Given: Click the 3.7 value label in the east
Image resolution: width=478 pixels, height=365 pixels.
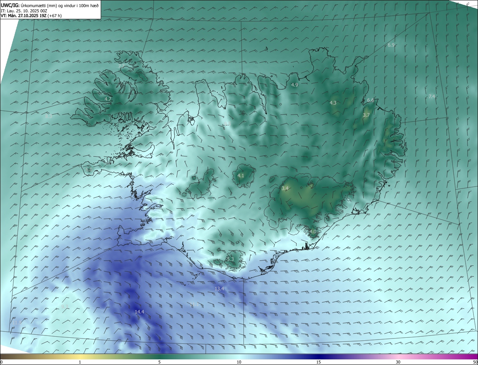Looking at the screenshot, I should [x=366, y=115].
